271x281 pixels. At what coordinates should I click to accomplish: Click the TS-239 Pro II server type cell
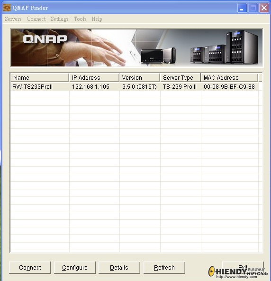tap(180, 87)
